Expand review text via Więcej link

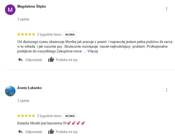click(x=92, y=51)
